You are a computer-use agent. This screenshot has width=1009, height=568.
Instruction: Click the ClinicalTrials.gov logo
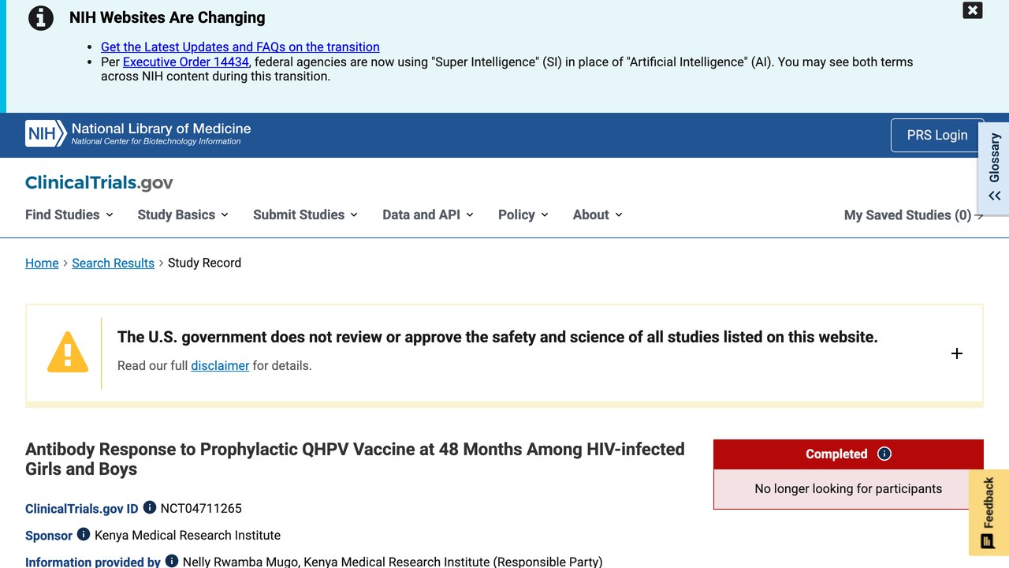[x=99, y=183]
